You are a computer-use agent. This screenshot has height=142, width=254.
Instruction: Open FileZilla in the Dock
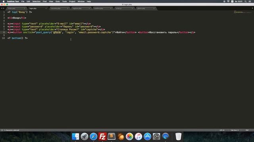click(x=102, y=136)
